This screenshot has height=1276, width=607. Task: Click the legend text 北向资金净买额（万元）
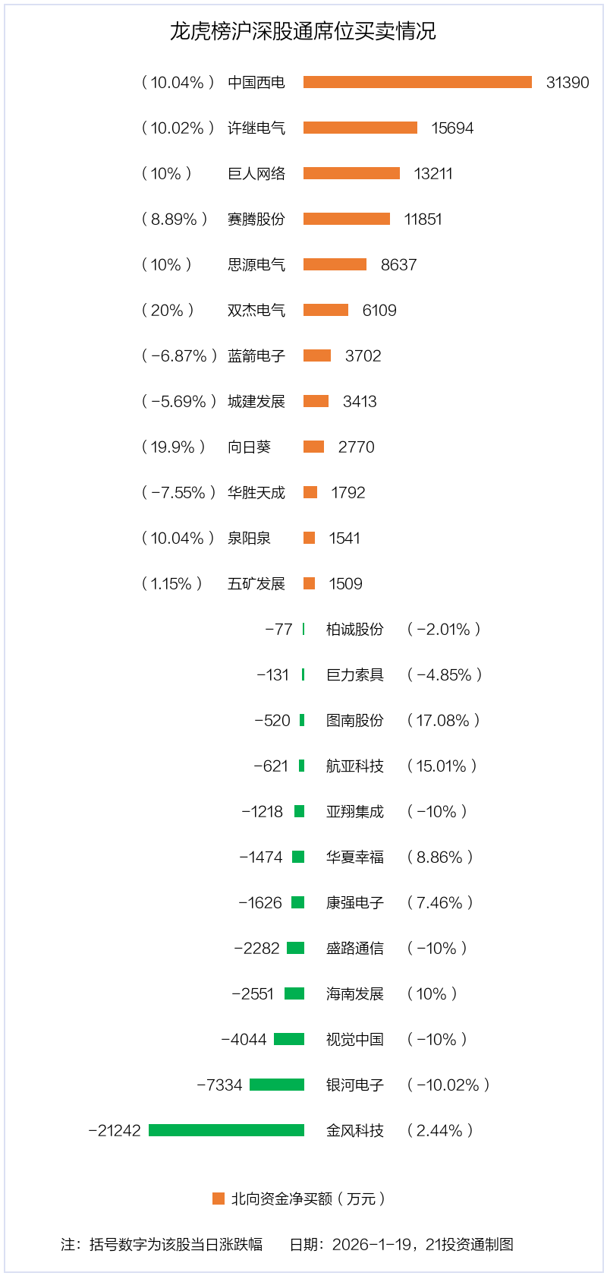[x=309, y=1199]
